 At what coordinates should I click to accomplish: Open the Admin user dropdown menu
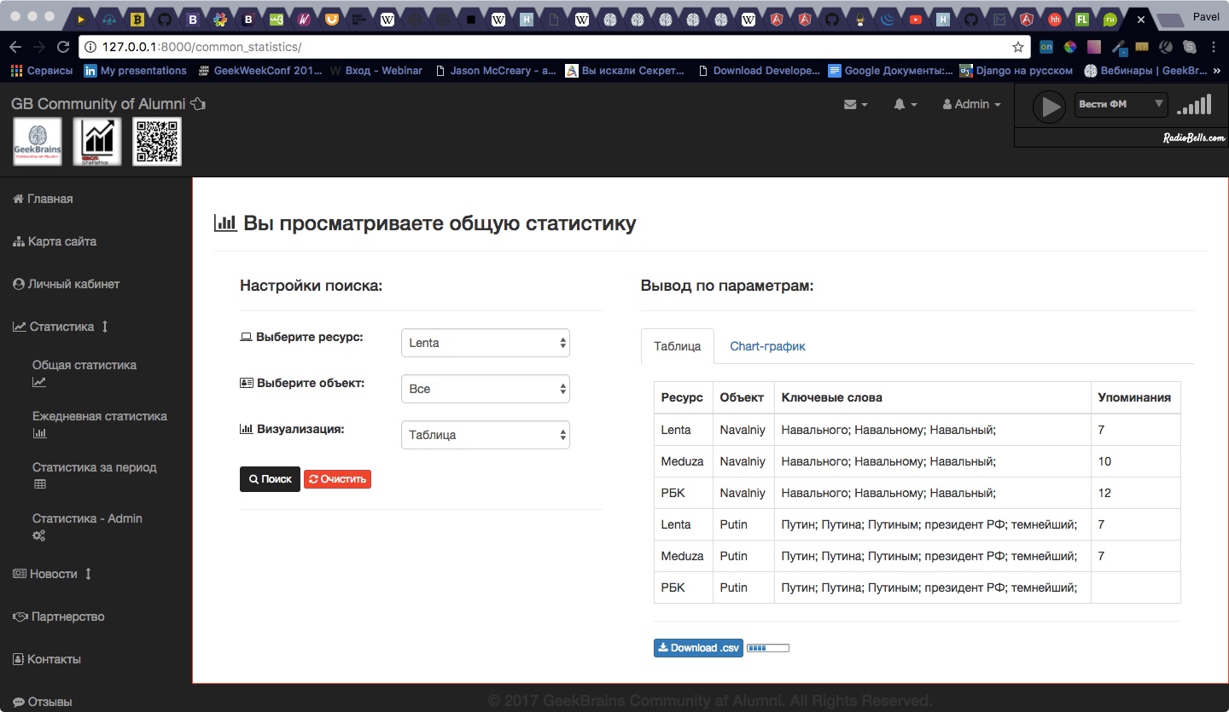point(971,104)
